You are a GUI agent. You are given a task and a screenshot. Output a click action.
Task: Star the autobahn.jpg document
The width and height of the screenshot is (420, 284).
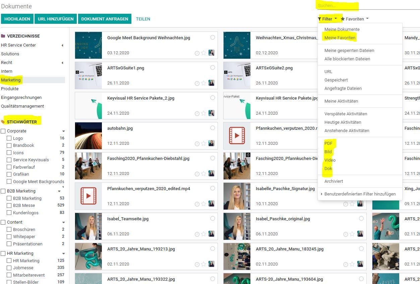(203, 144)
